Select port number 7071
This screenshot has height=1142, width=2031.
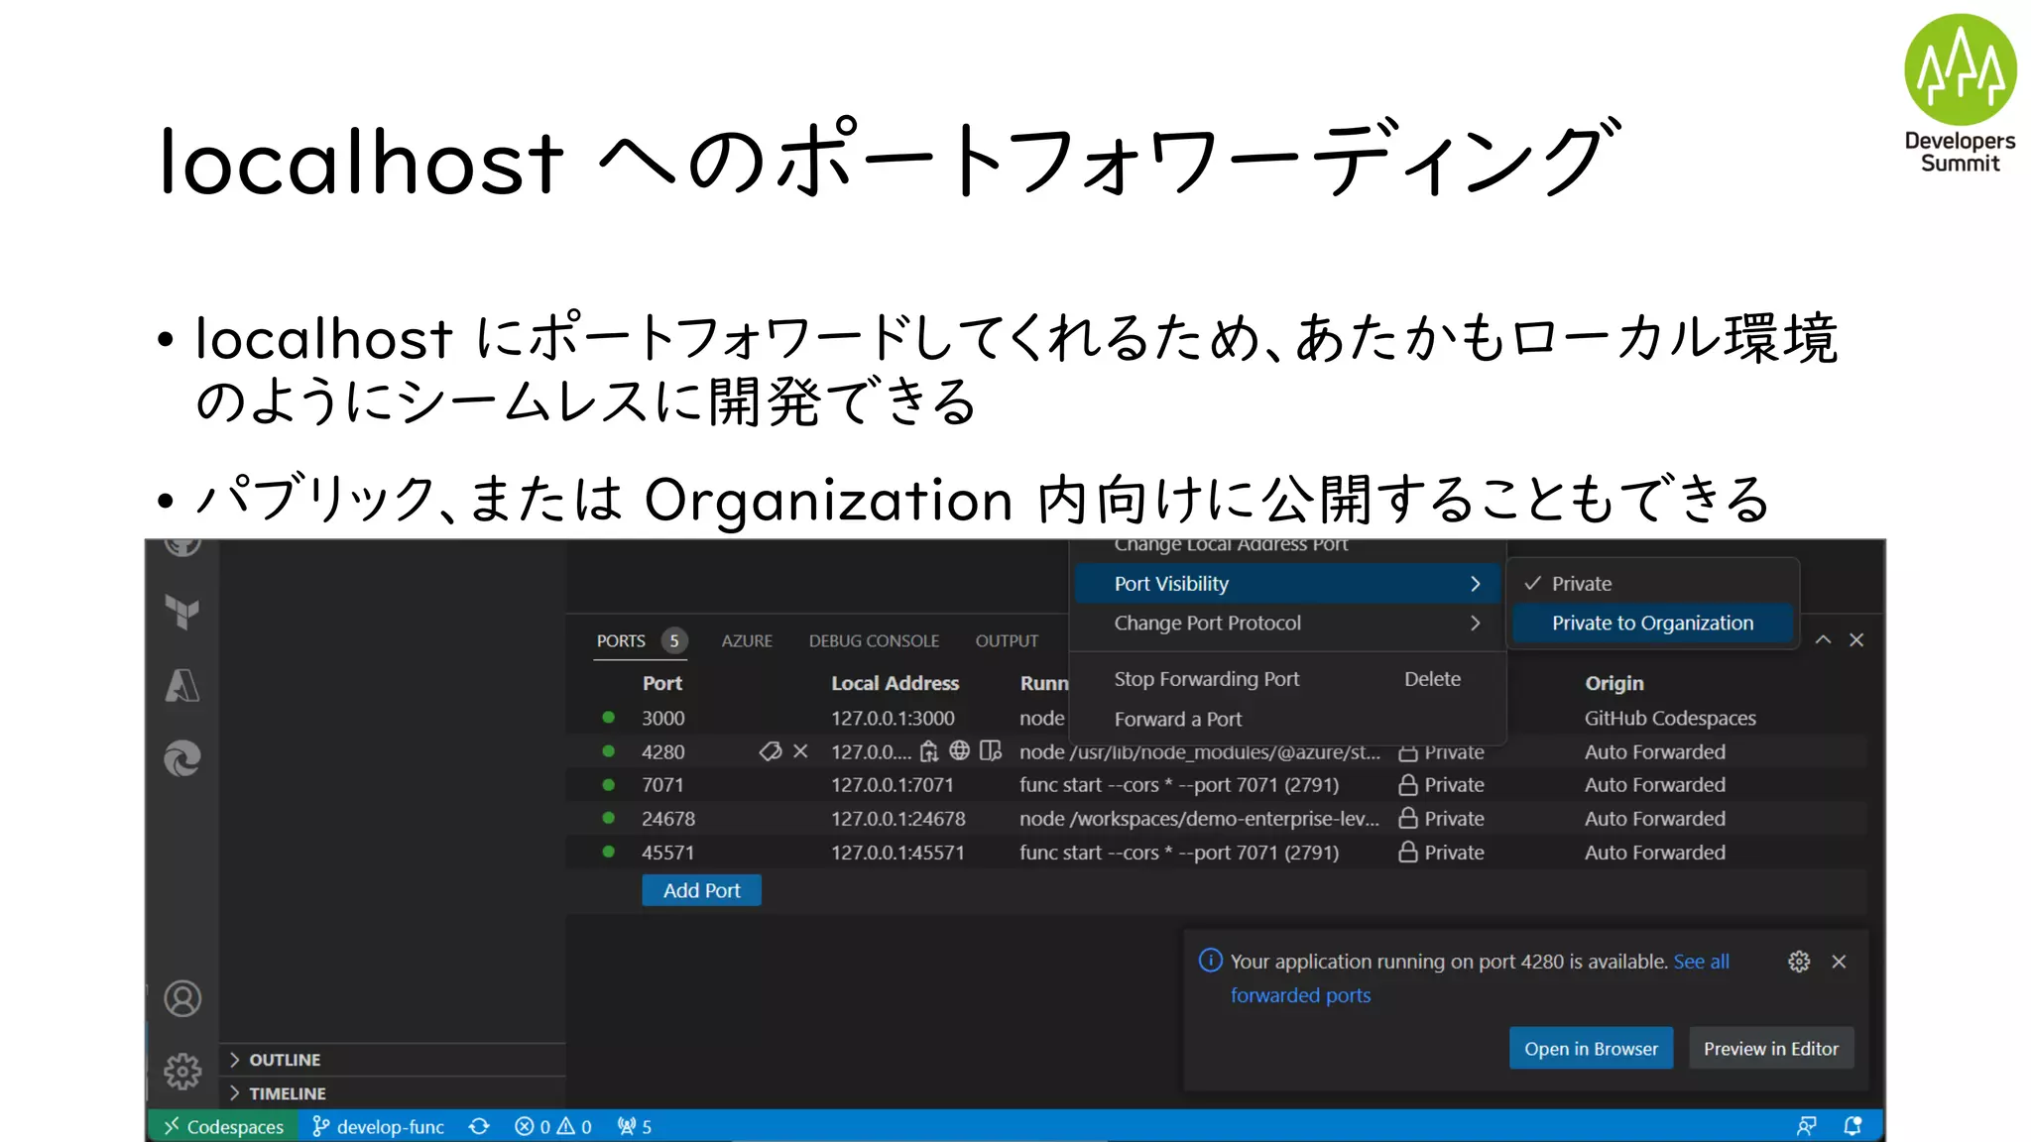[x=662, y=784]
